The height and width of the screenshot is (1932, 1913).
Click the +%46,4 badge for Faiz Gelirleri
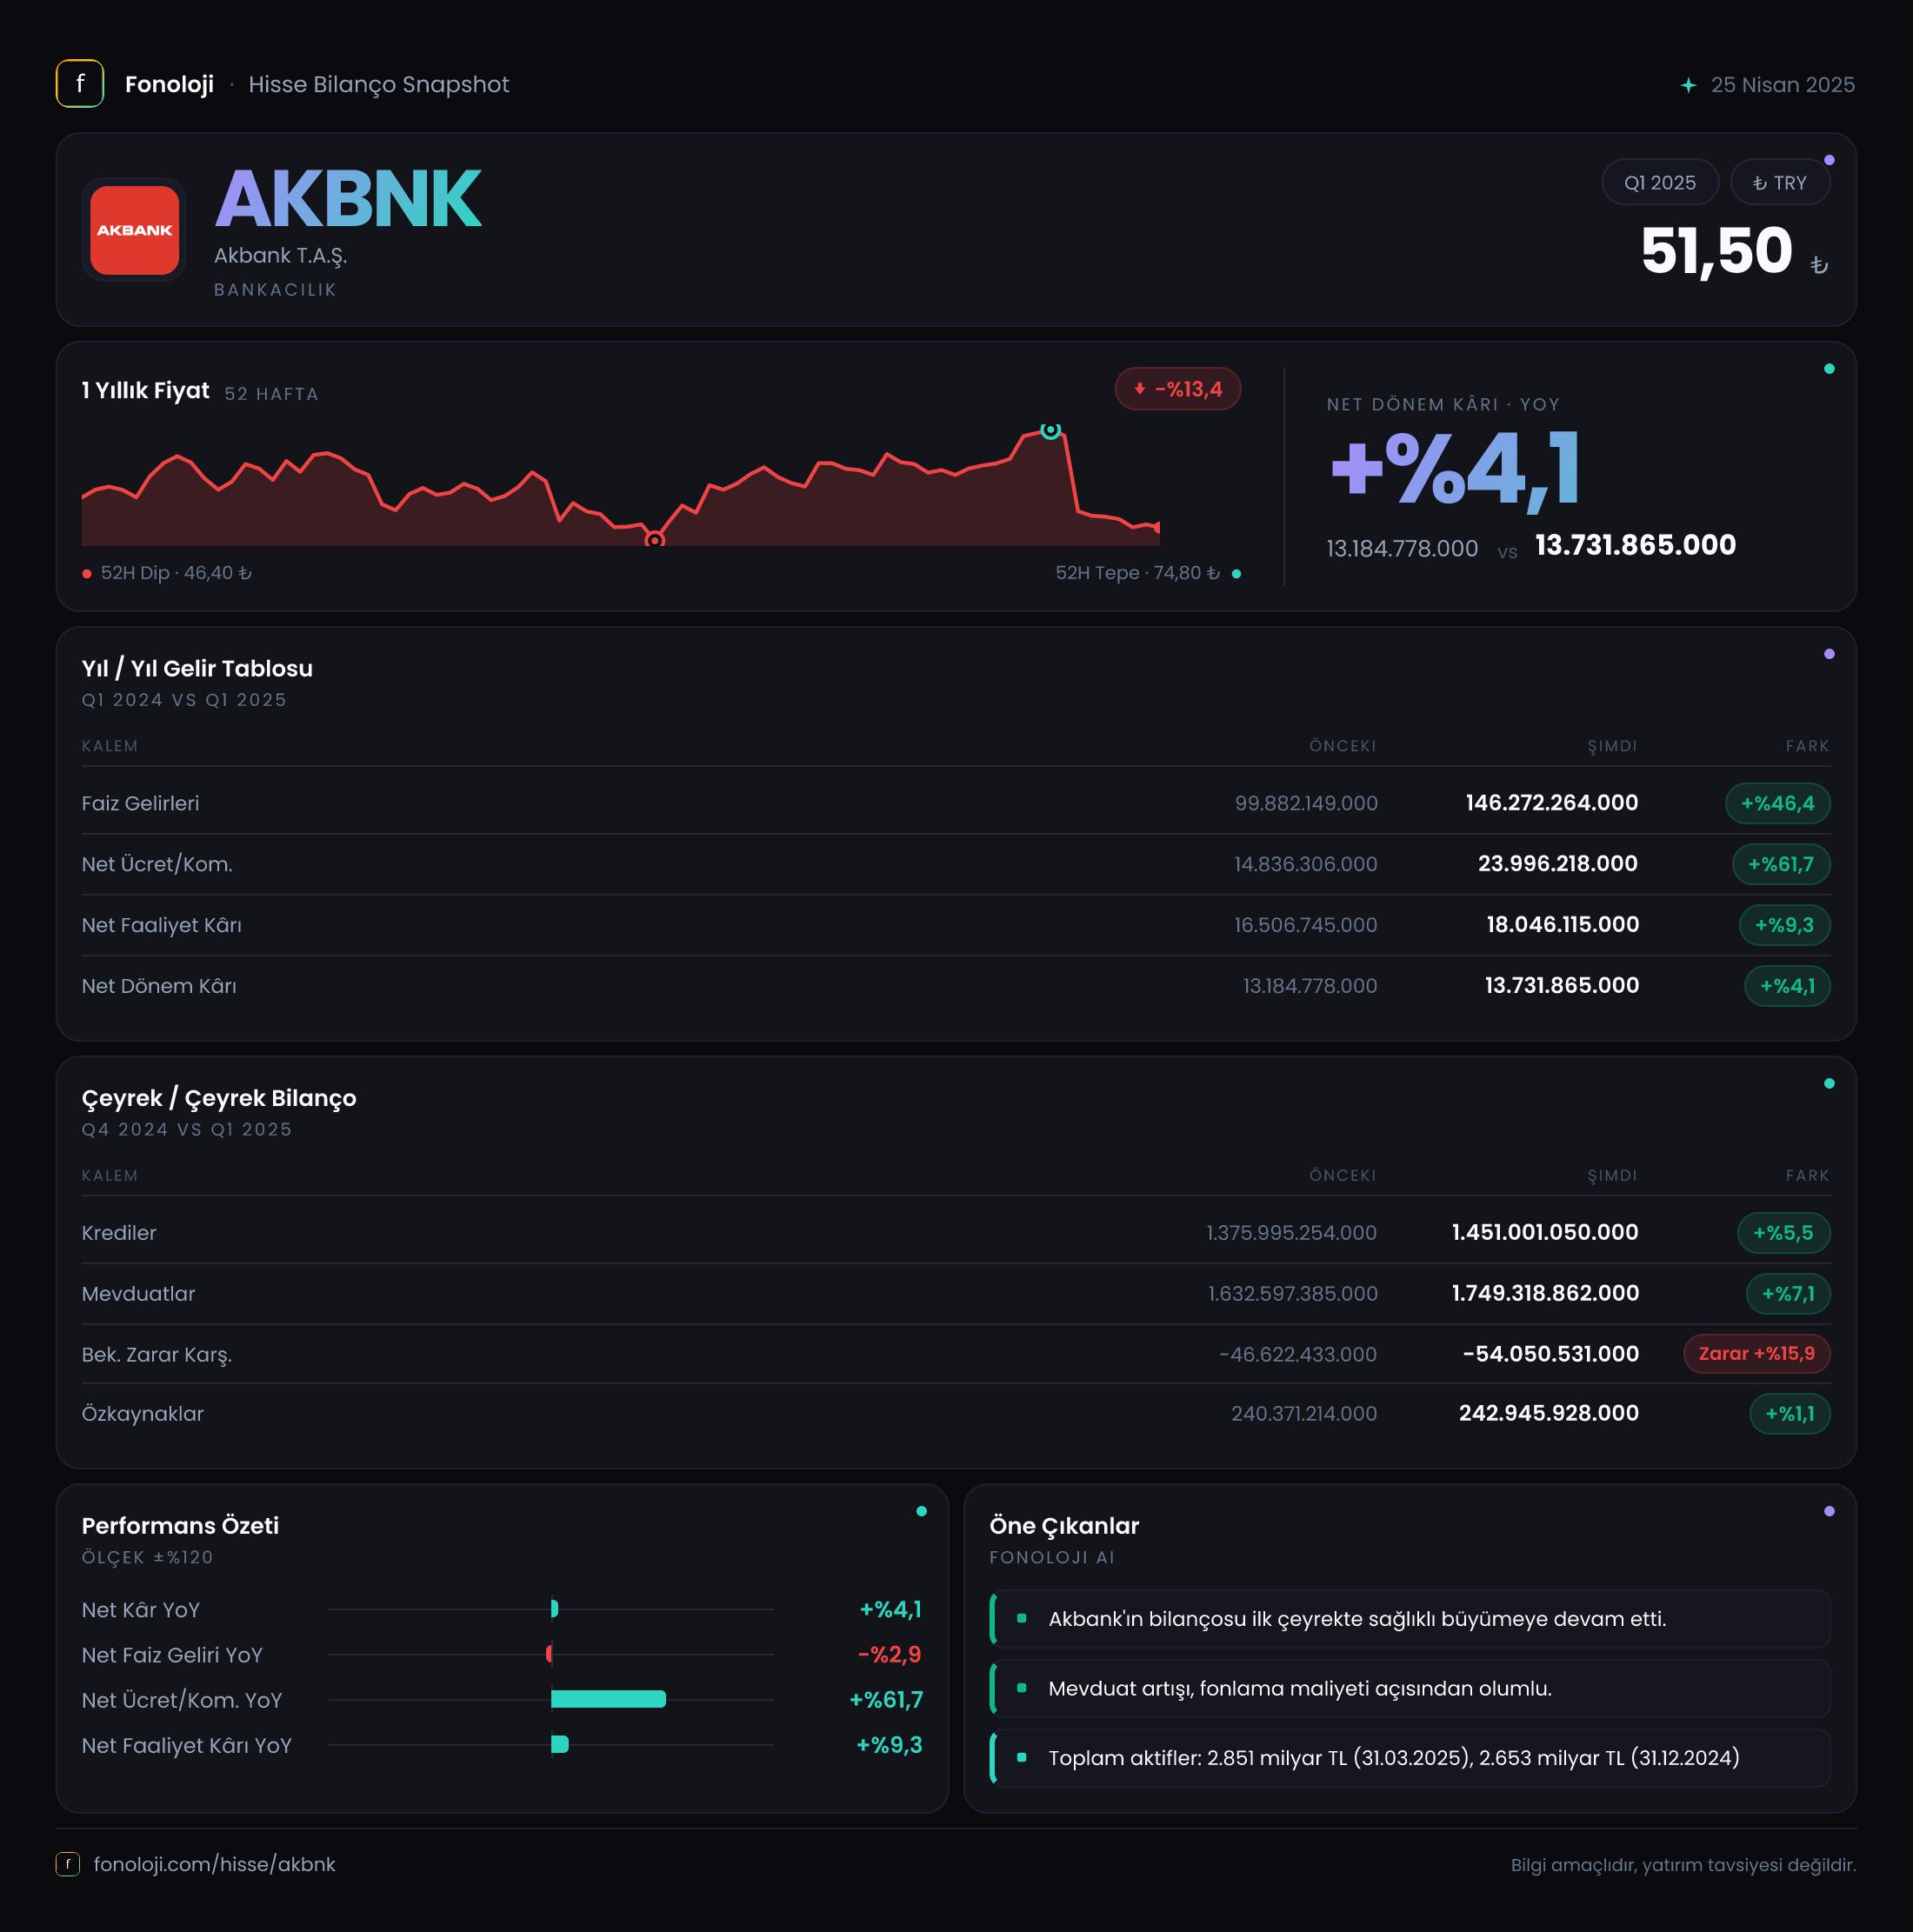[x=1778, y=803]
